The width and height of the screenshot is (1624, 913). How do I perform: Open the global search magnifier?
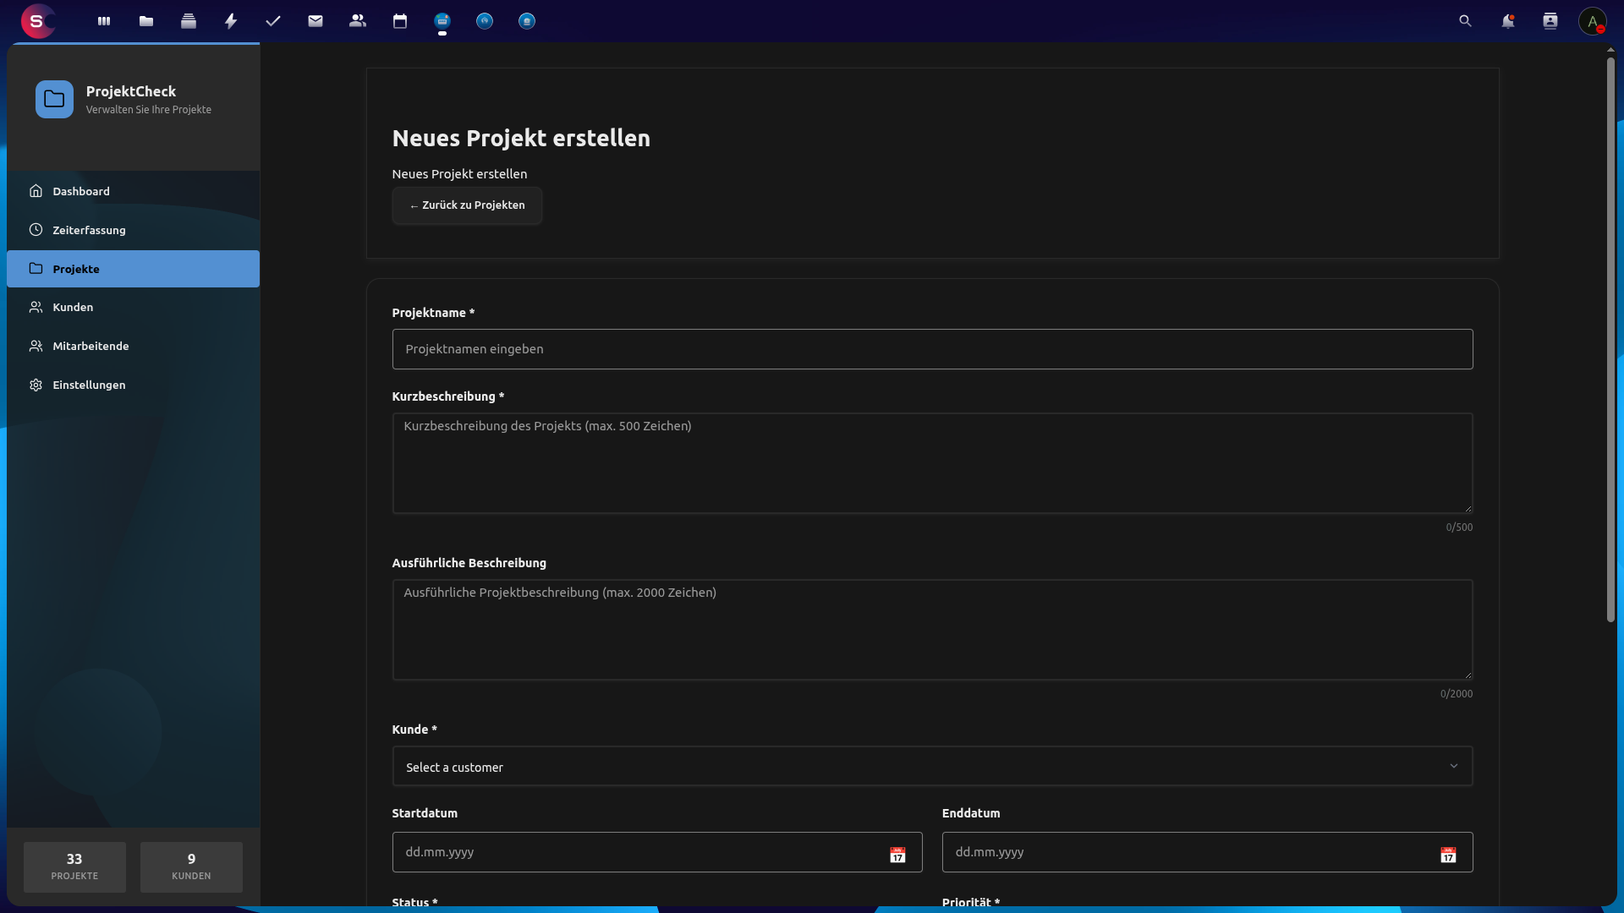click(1465, 21)
